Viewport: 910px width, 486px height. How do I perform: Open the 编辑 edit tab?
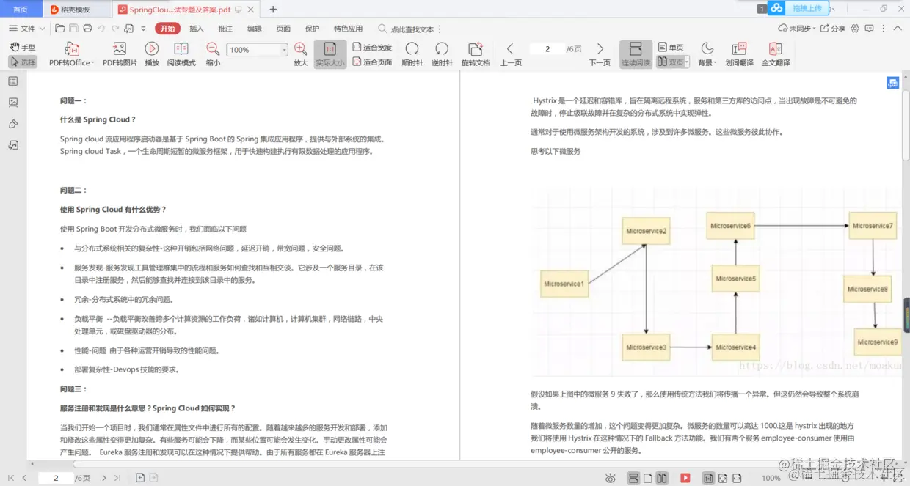pos(255,29)
